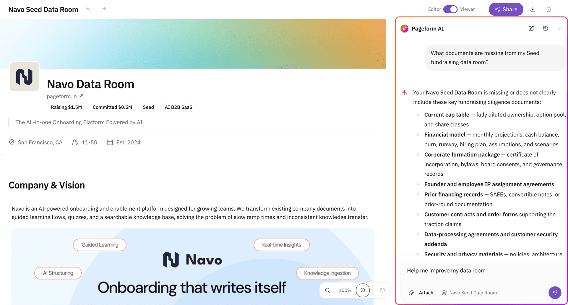The image size is (568, 305).
Task: Select the Raising $1.5M tag
Action: coord(66,107)
